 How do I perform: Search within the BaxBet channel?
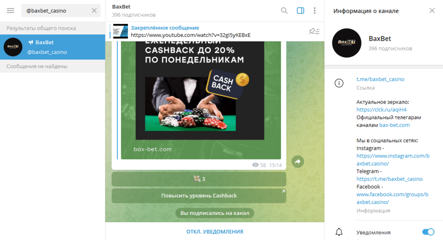tap(284, 11)
